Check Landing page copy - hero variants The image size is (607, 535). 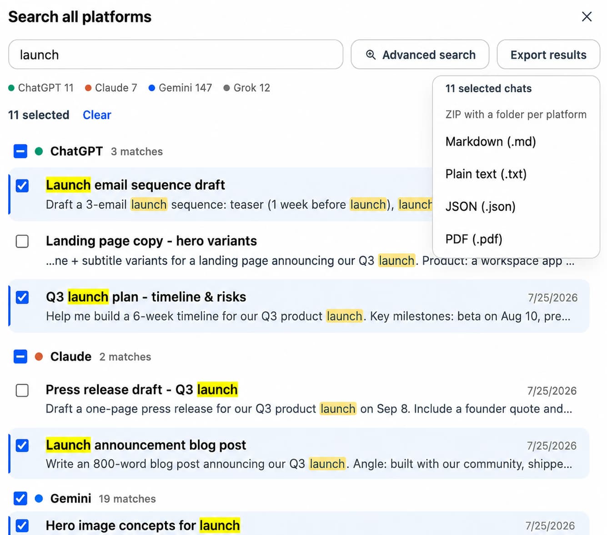click(22, 241)
